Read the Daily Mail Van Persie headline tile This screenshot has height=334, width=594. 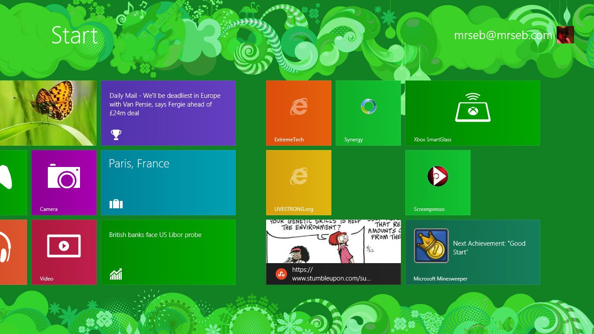[x=168, y=113]
